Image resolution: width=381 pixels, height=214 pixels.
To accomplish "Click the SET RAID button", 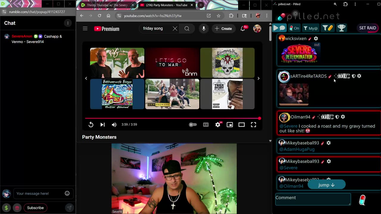I will pyautogui.click(x=368, y=28).
